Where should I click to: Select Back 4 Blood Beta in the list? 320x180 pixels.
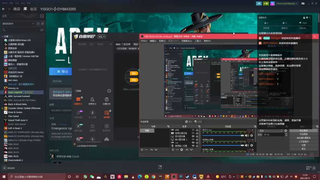pos(17,104)
